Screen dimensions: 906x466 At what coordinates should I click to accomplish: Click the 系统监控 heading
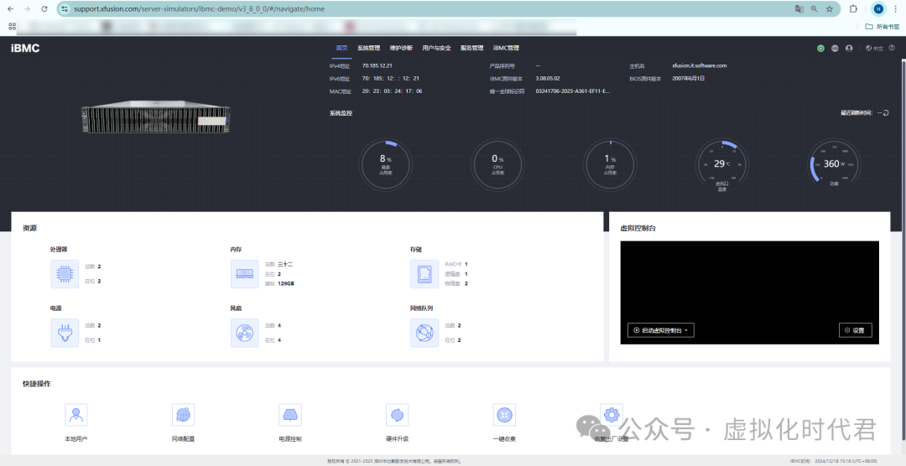[341, 113]
